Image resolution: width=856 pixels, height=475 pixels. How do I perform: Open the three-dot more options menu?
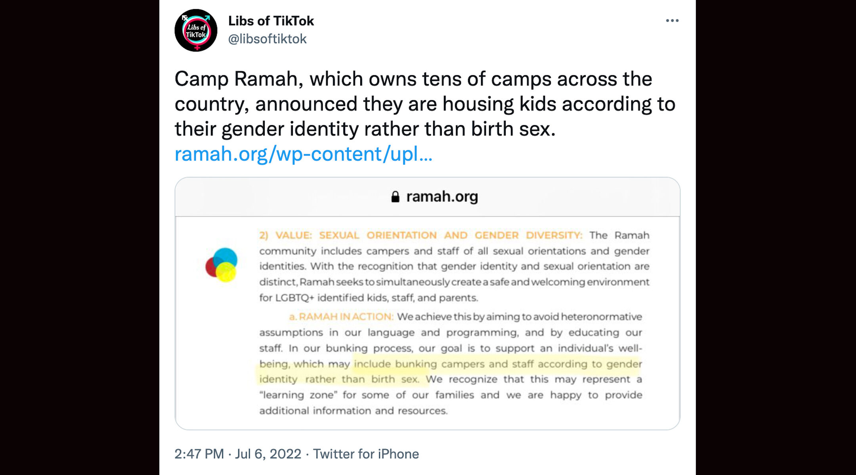pyautogui.click(x=672, y=21)
